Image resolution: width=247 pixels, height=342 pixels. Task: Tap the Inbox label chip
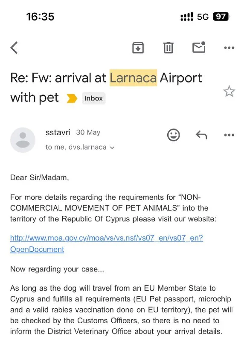(93, 98)
